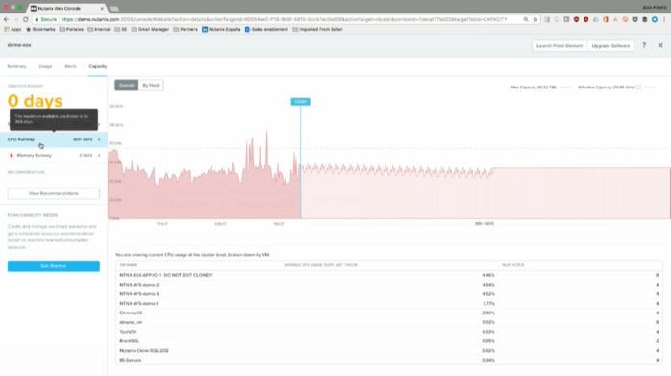
Task: Click View Recommendations button
Action: [54, 193]
